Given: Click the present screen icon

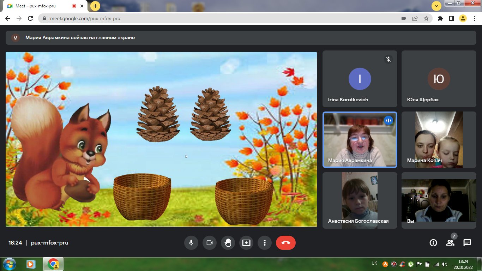Looking at the screenshot, I should pyautogui.click(x=246, y=243).
